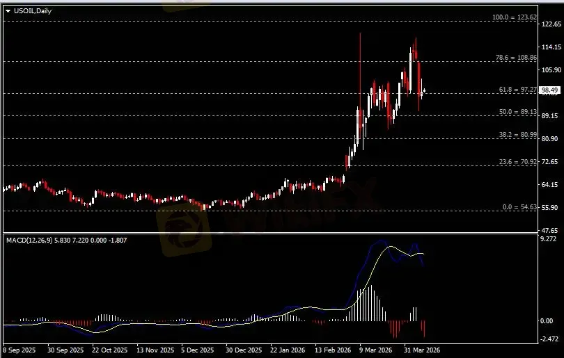Screen dimensions: 564x358
Task: Click the 13 Nov 2025 date label
Action: tap(155, 350)
